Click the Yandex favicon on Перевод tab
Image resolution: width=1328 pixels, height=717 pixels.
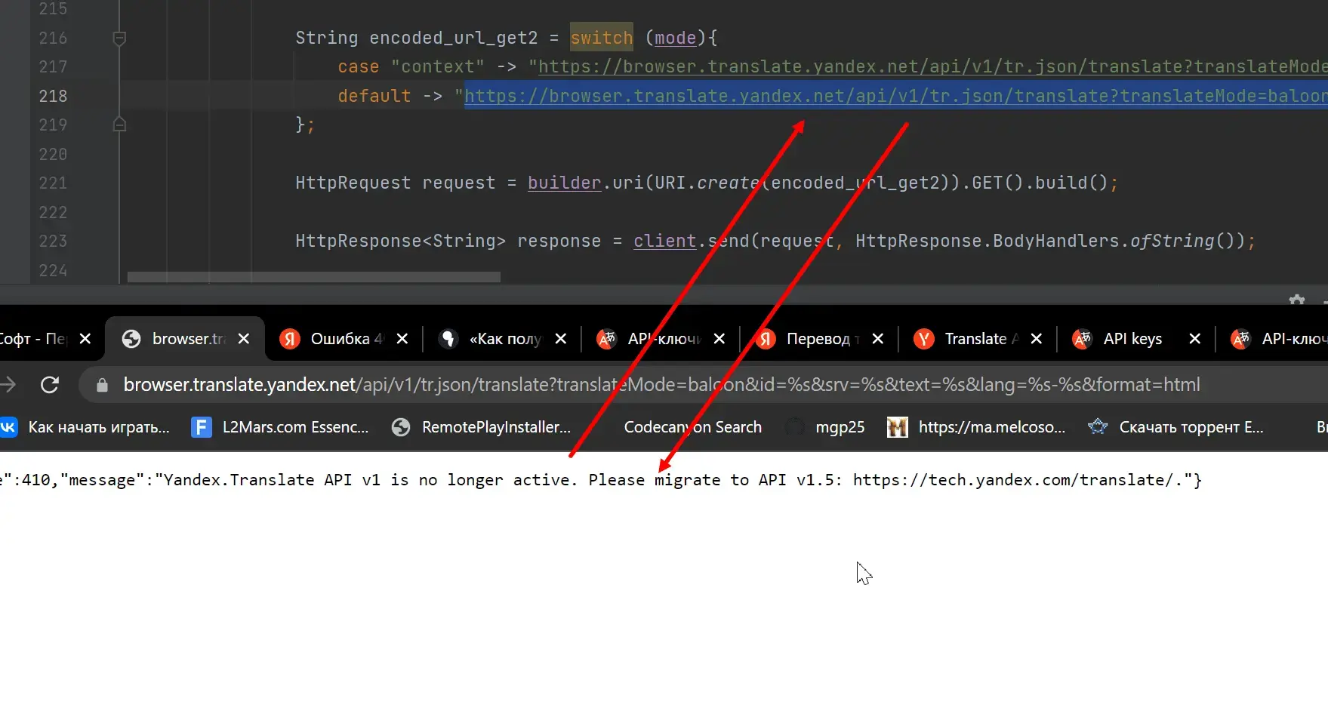point(766,339)
